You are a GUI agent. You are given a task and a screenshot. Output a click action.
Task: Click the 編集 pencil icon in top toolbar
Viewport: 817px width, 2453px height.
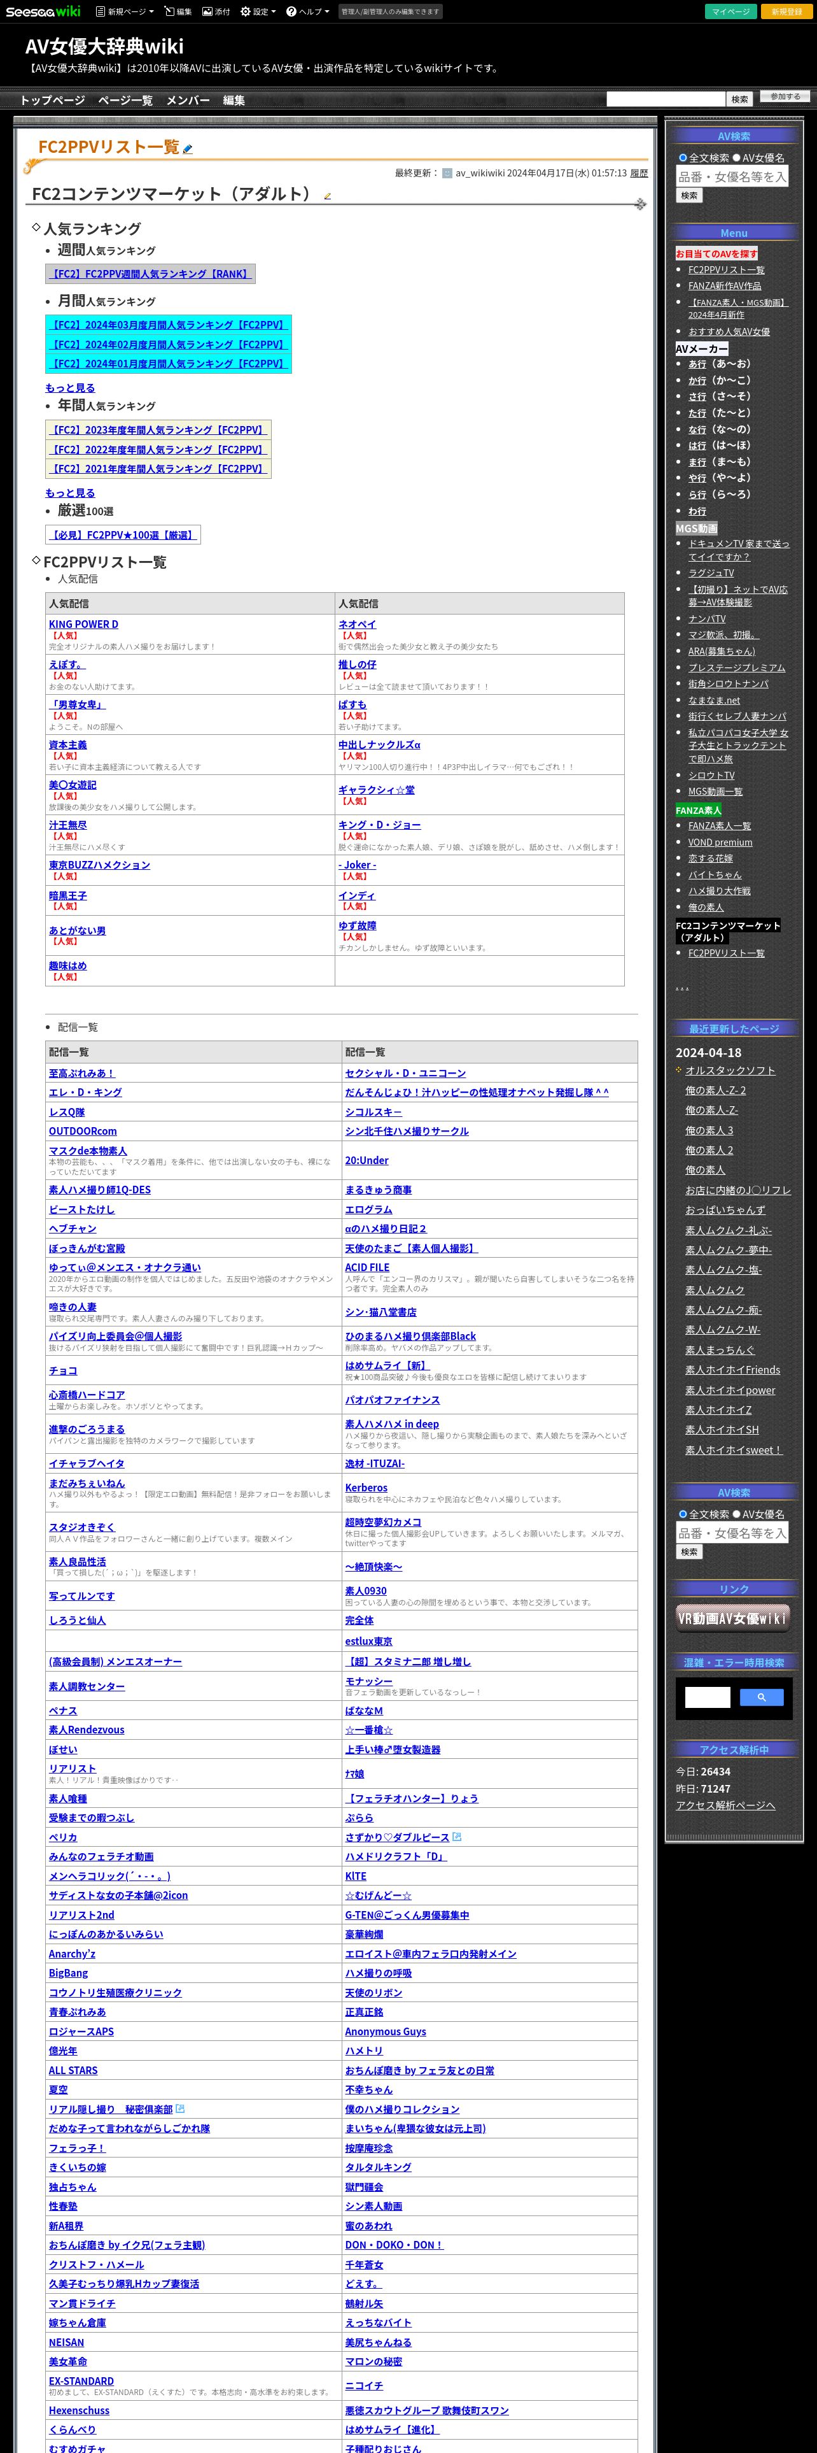169,11
